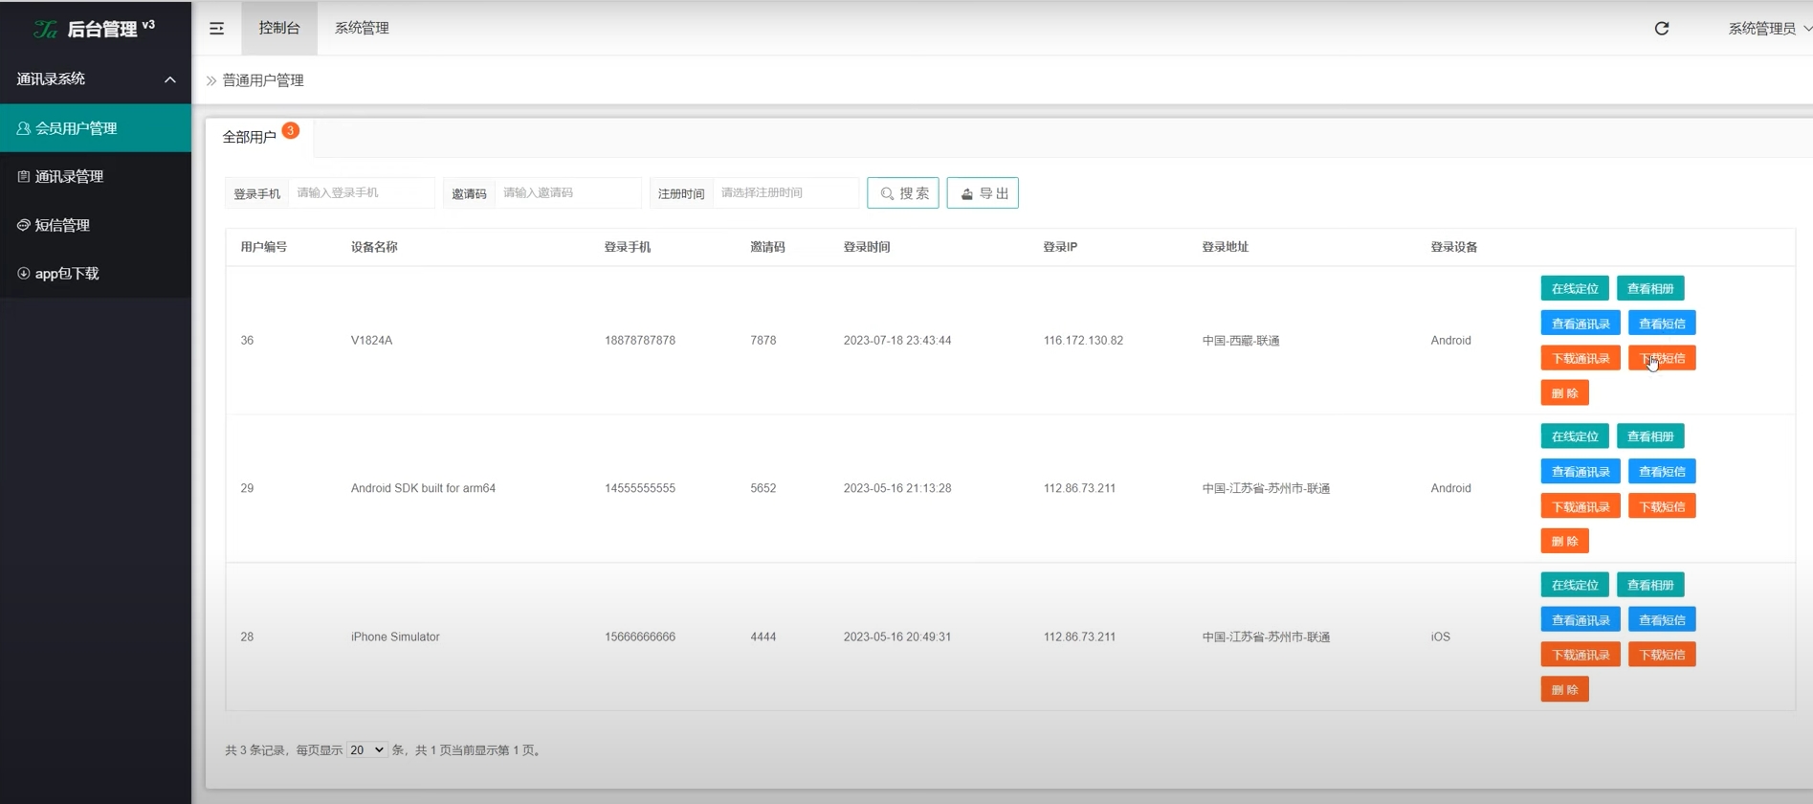Click 在线定位 for user 36
The image size is (1813, 804).
click(x=1575, y=288)
